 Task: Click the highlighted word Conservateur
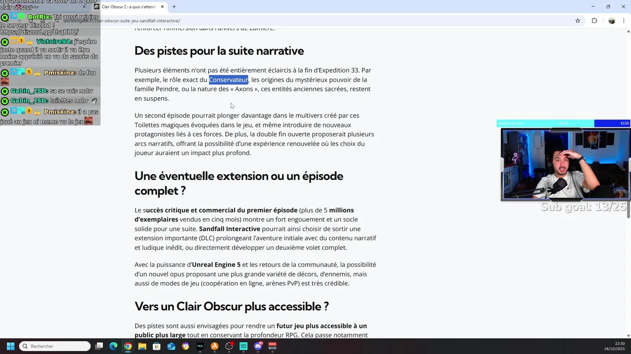(228, 80)
